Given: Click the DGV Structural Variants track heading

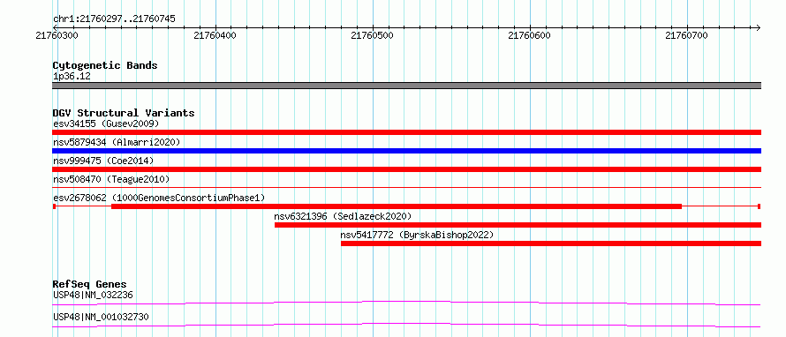Looking at the screenshot, I should [x=124, y=113].
